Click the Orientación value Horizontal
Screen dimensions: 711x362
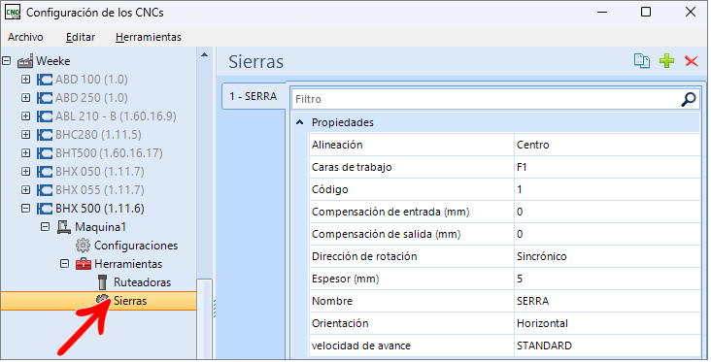[607, 323]
